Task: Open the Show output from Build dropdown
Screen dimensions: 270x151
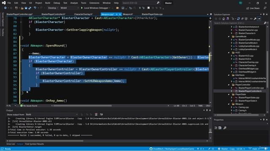Action: (x=51, y=115)
